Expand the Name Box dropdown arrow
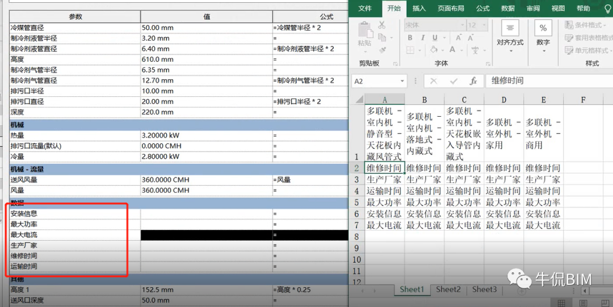 click(402, 81)
